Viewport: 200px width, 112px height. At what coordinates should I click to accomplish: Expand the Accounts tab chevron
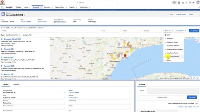pyautogui.click(x=41, y=7)
